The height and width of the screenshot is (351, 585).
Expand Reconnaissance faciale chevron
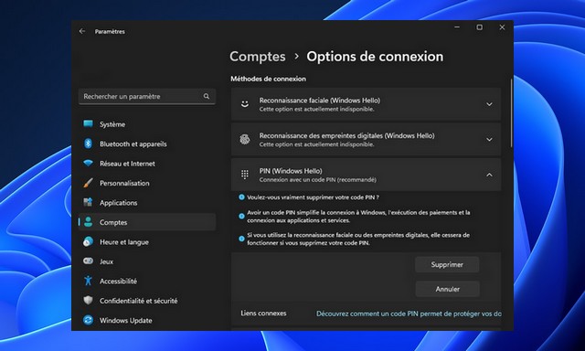[x=489, y=104]
